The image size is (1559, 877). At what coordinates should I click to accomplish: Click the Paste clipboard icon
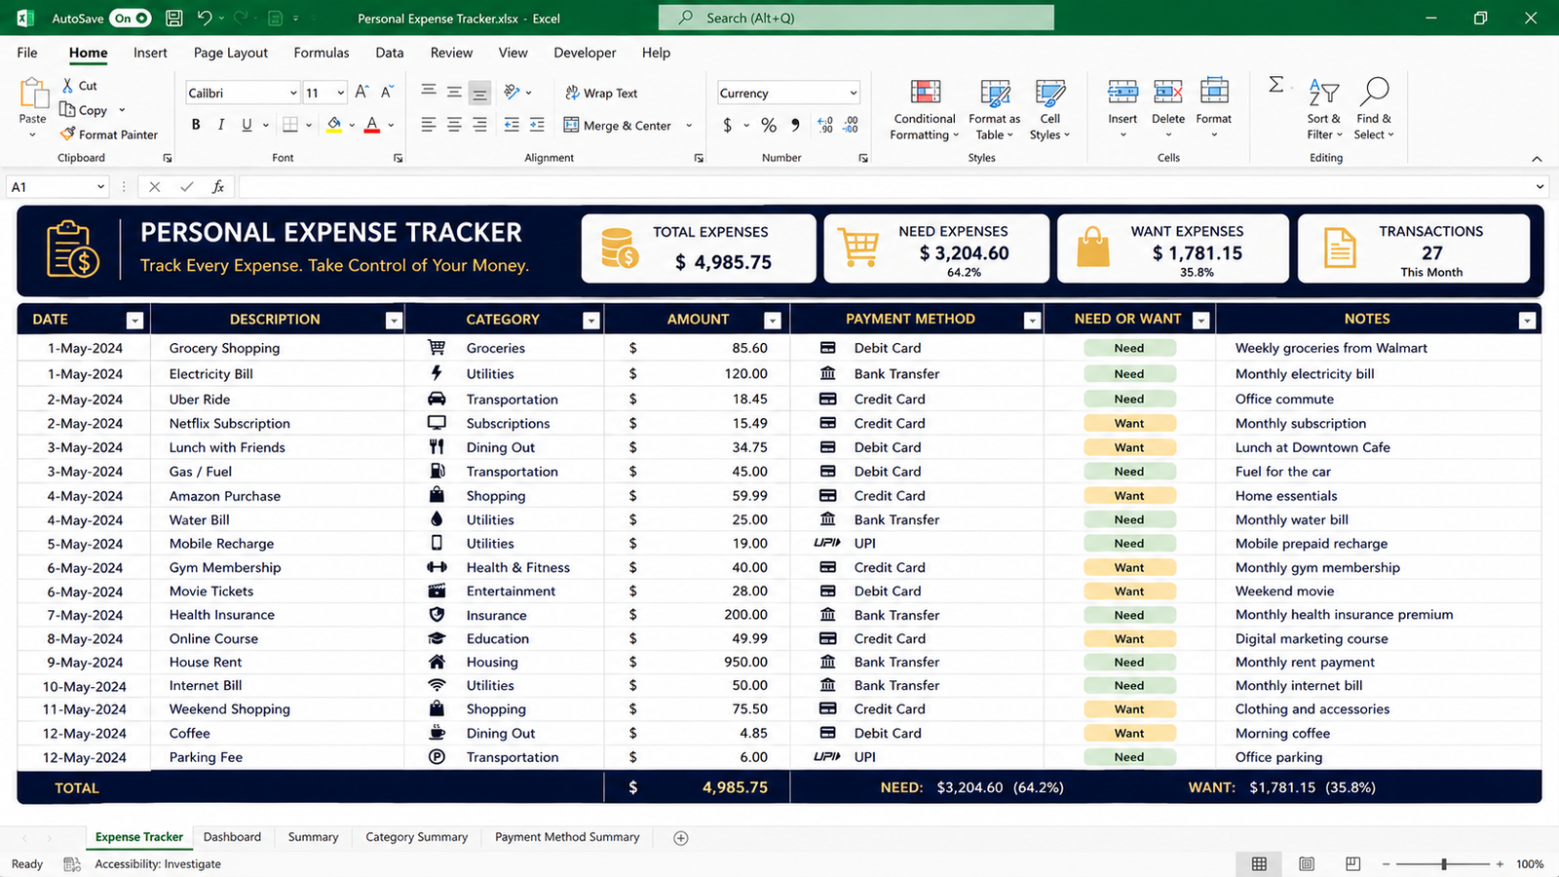[33, 94]
